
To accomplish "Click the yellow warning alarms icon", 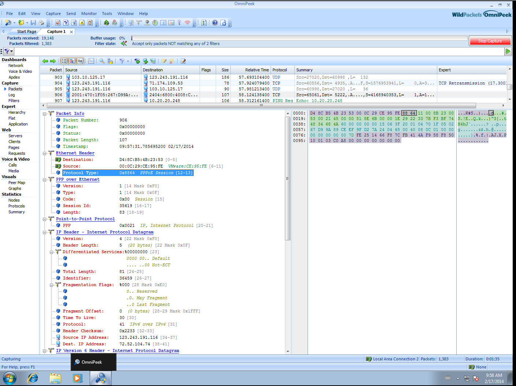I will (82, 23).
